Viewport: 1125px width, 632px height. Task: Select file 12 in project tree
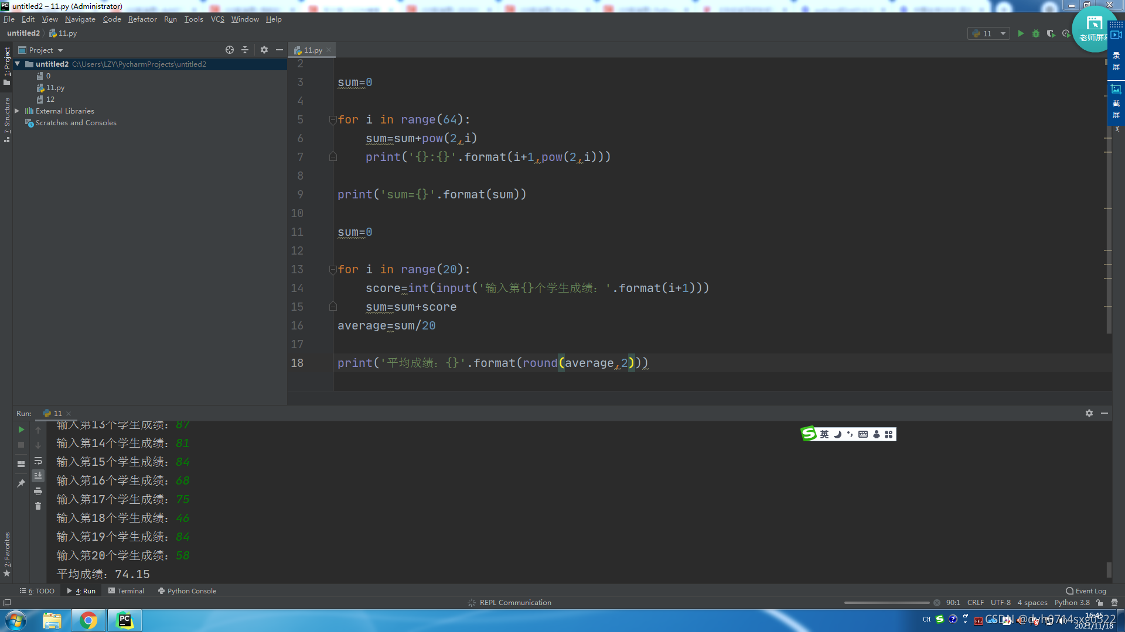point(46,99)
